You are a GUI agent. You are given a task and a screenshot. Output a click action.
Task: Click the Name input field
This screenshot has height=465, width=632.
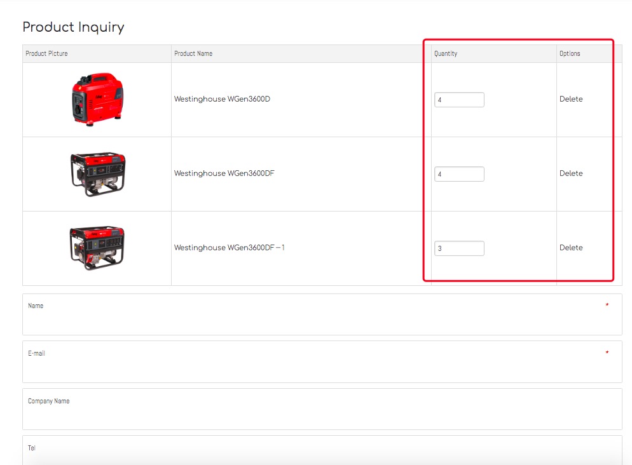(322, 320)
